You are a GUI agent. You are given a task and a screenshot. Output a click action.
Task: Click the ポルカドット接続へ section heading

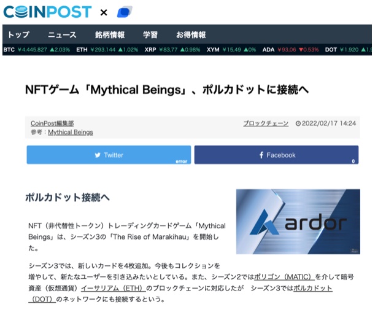tap(67, 197)
